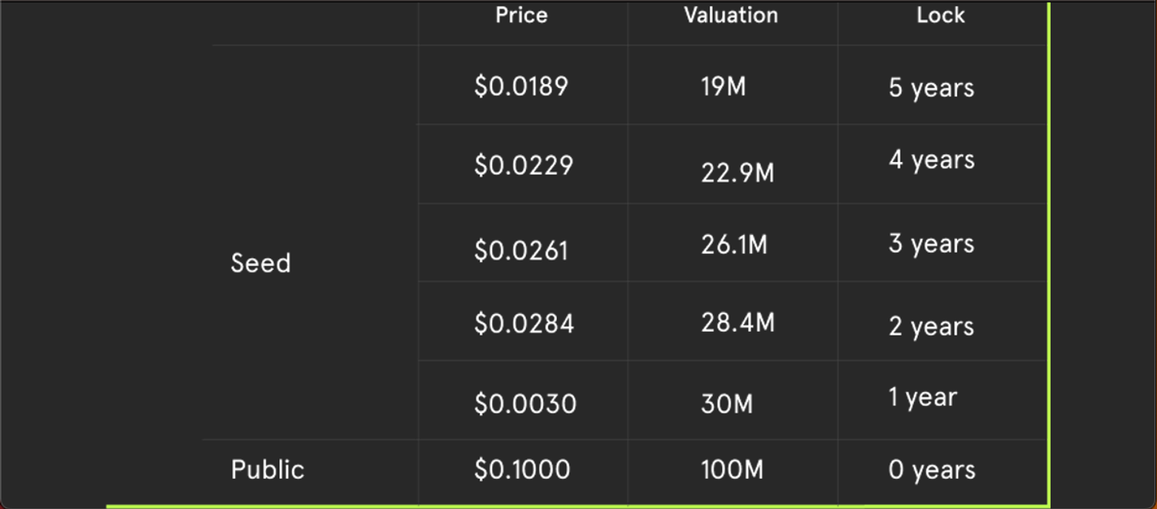Click the Lock column header

pos(940,15)
